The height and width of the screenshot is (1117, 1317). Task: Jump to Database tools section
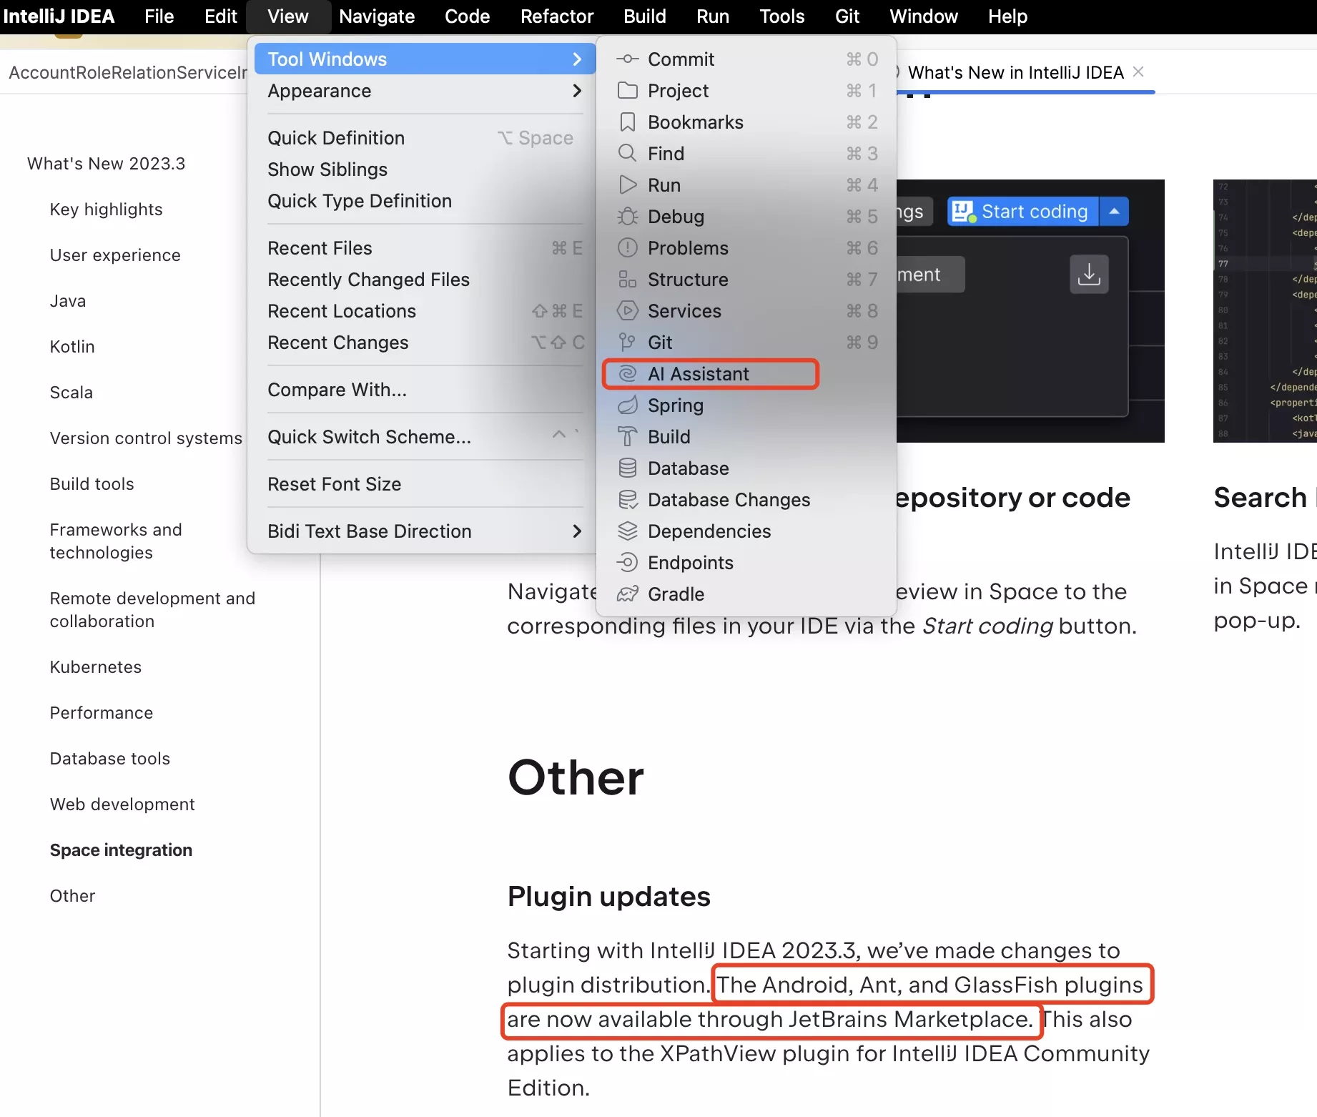pyautogui.click(x=110, y=759)
